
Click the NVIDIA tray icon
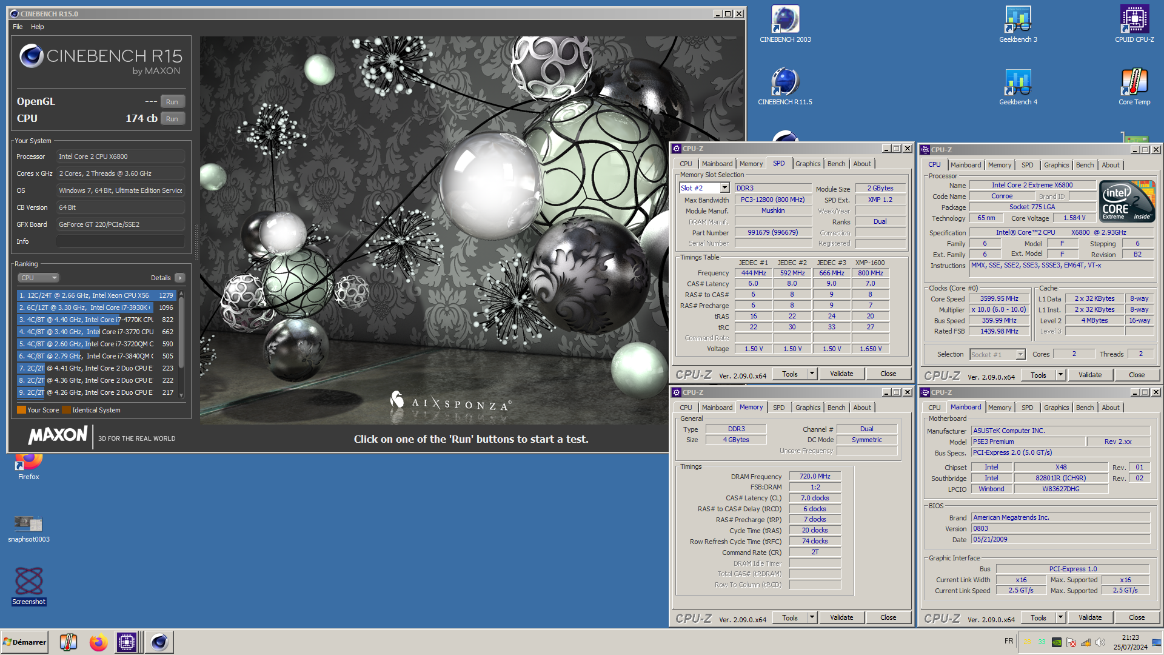pyautogui.click(x=1056, y=642)
